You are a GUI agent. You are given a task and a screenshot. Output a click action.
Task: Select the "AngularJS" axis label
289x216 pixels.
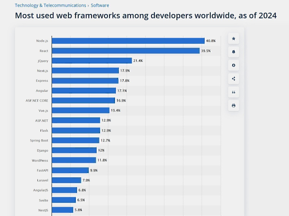[40, 190]
